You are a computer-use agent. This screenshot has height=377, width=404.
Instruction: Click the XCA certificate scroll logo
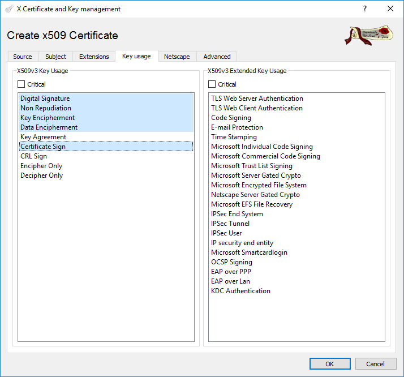tap(368, 35)
